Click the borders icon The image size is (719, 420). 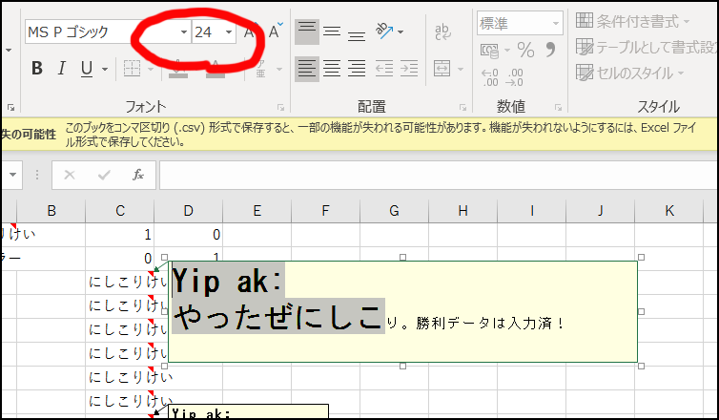(x=132, y=69)
